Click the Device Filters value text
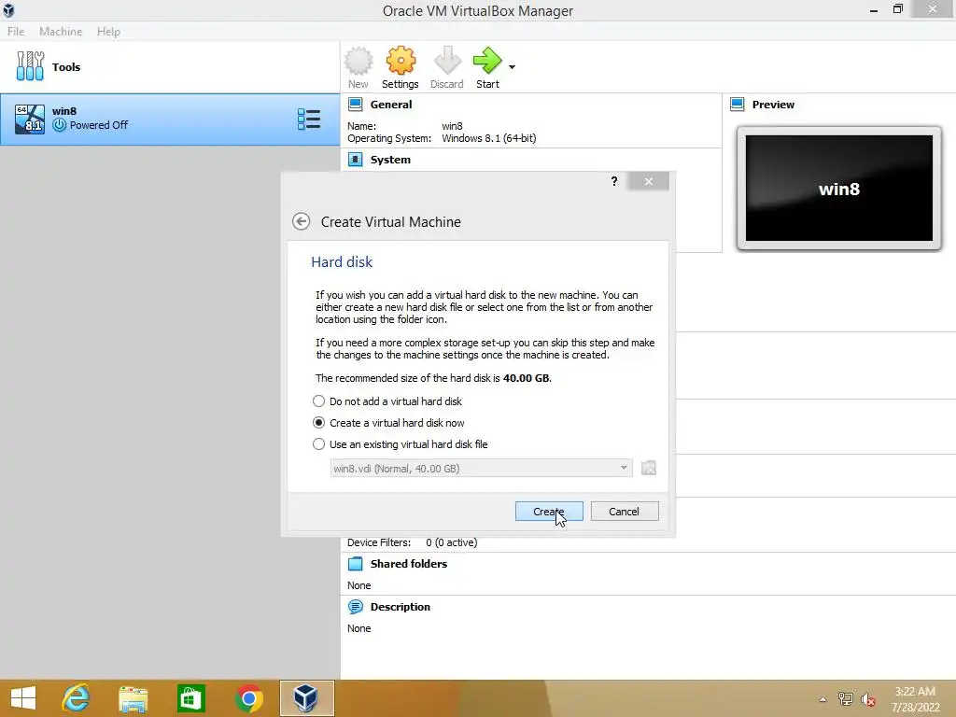 tap(451, 542)
